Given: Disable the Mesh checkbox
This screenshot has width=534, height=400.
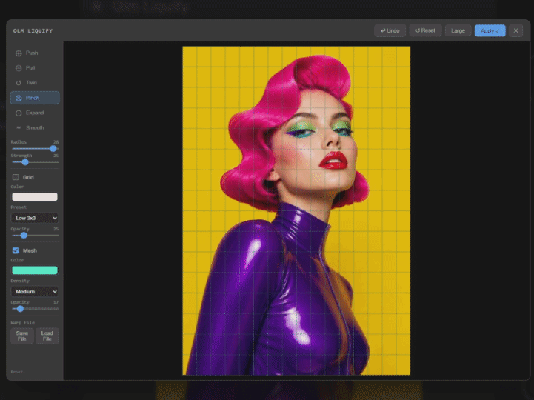Looking at the screenshot, I should (16, 250).
